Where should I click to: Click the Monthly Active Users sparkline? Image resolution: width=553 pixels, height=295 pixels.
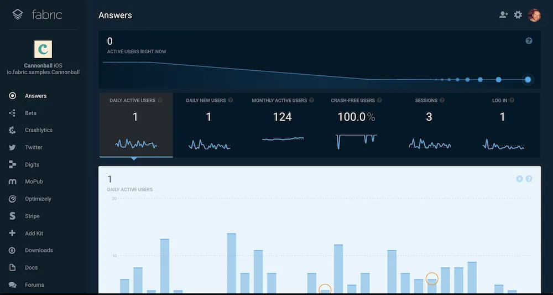283,139
